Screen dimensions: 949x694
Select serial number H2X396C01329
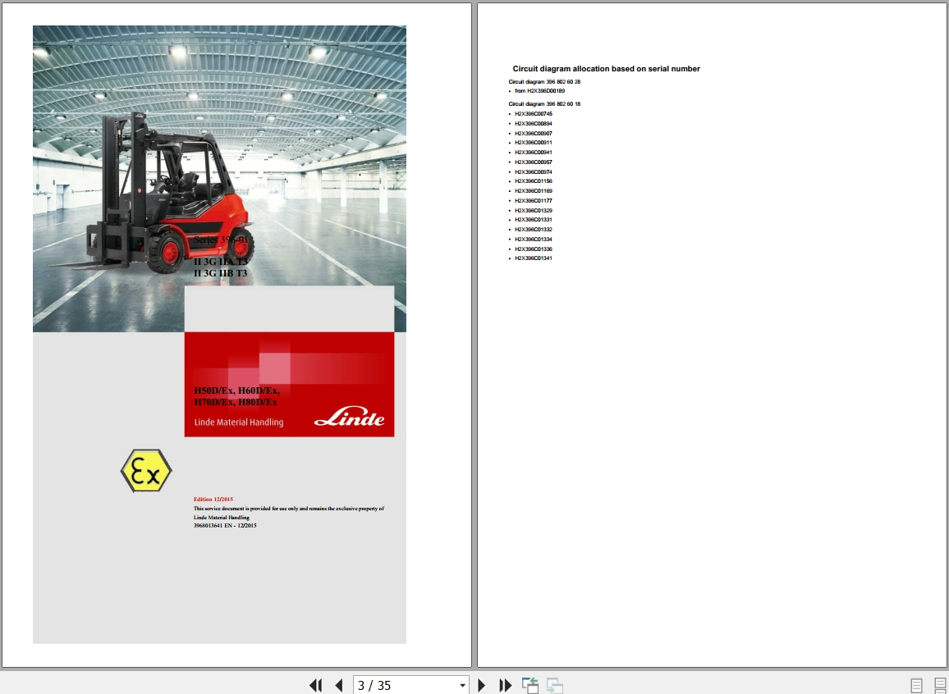pos(534,210)
